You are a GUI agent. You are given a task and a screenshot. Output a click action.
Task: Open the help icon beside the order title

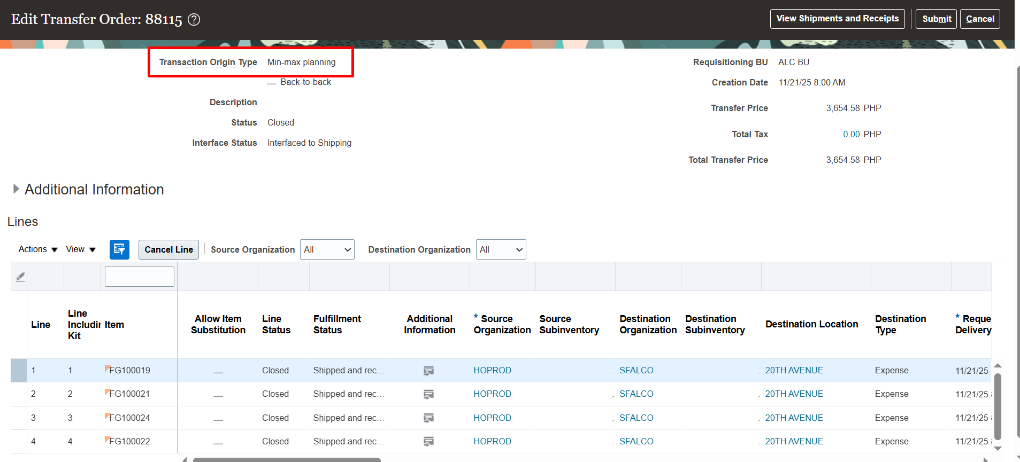pyautogui.click(x=194, y=20)
